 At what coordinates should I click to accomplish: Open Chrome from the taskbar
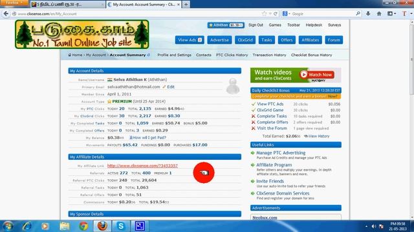[x=83, y=226]
